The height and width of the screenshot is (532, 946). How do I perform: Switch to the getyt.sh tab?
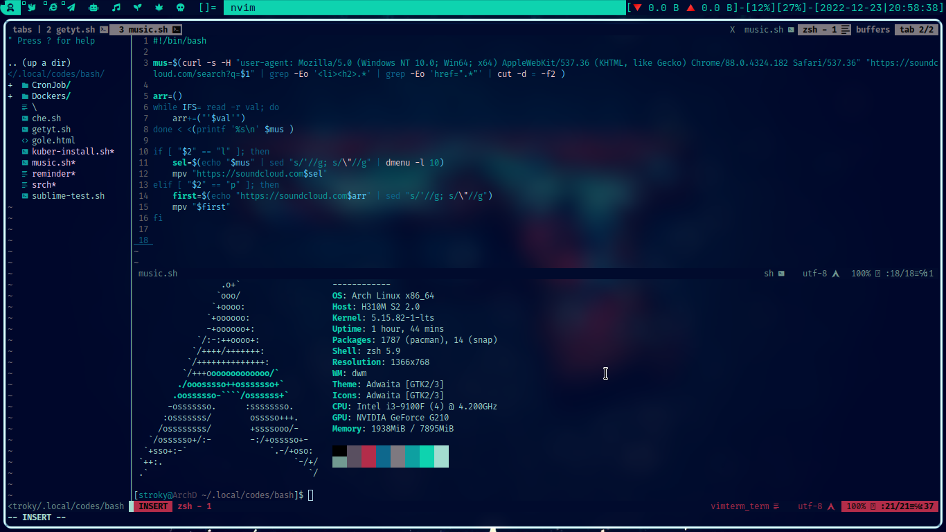[71, 30]
